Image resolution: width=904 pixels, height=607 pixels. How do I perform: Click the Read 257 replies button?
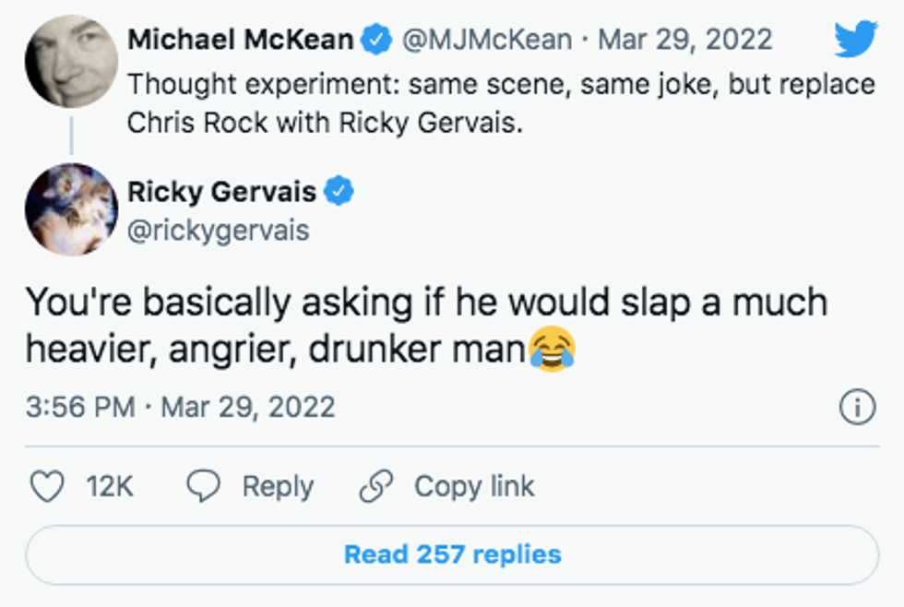[452, 554]
